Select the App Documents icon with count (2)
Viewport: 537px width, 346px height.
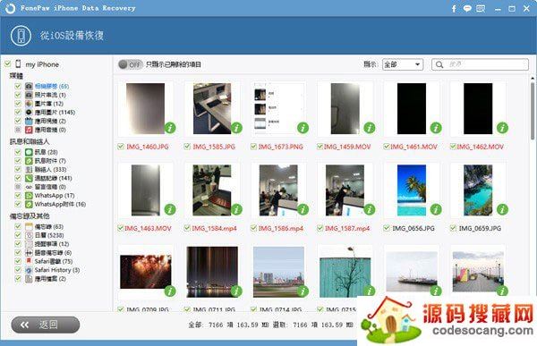pyautogui.click(x=30, y=279)
